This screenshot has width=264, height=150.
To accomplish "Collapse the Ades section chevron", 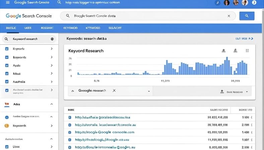I will pos(52,104).
